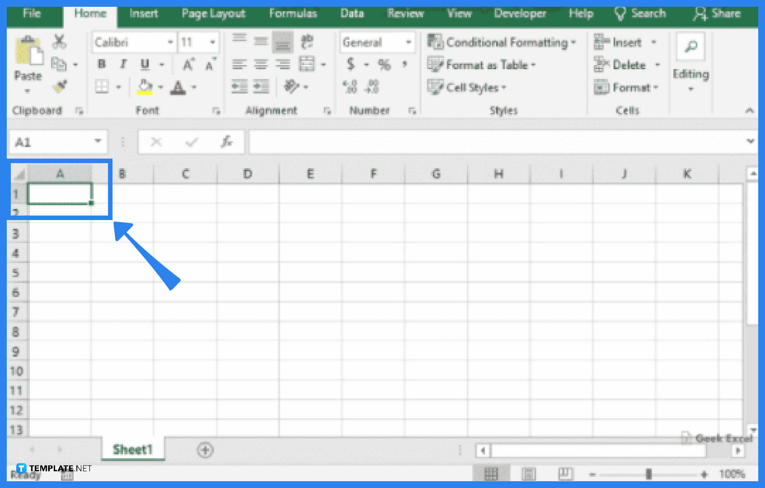765x488 pixels.
Task: Open the Developer ribbon tab
Action: 520,14
